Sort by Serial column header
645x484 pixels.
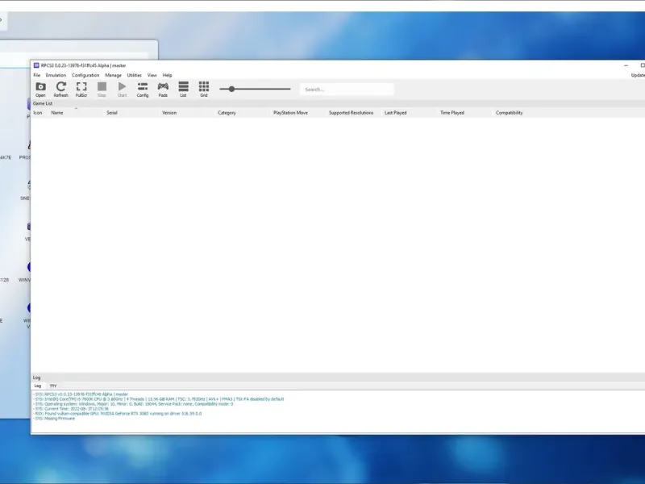click(112, 113)
